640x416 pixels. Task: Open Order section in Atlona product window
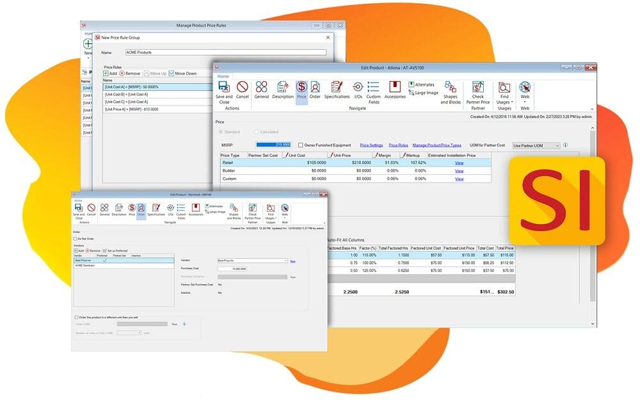(315, 90)
